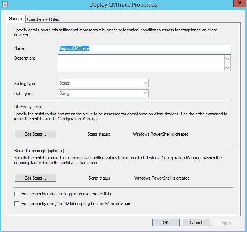Click the dialog icon in title bar
Image resolution: width=247 pixels, height=232 pixels.
(x=5, y=4)
